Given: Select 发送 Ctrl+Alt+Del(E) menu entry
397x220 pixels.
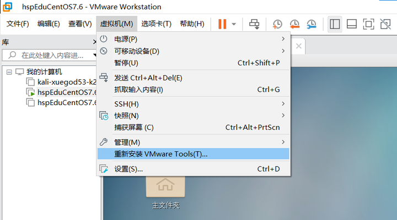Looking at the screenshot, I should tap(193, 78).
